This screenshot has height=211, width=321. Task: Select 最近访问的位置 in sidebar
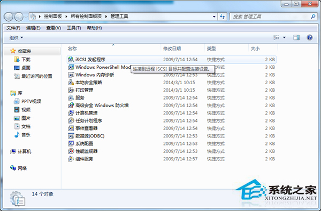37,76
